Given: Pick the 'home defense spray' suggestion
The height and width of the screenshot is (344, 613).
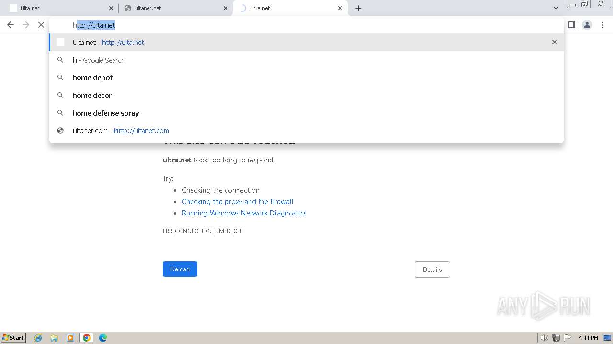Looking at the screenshot, I should [x=306, y=113].
